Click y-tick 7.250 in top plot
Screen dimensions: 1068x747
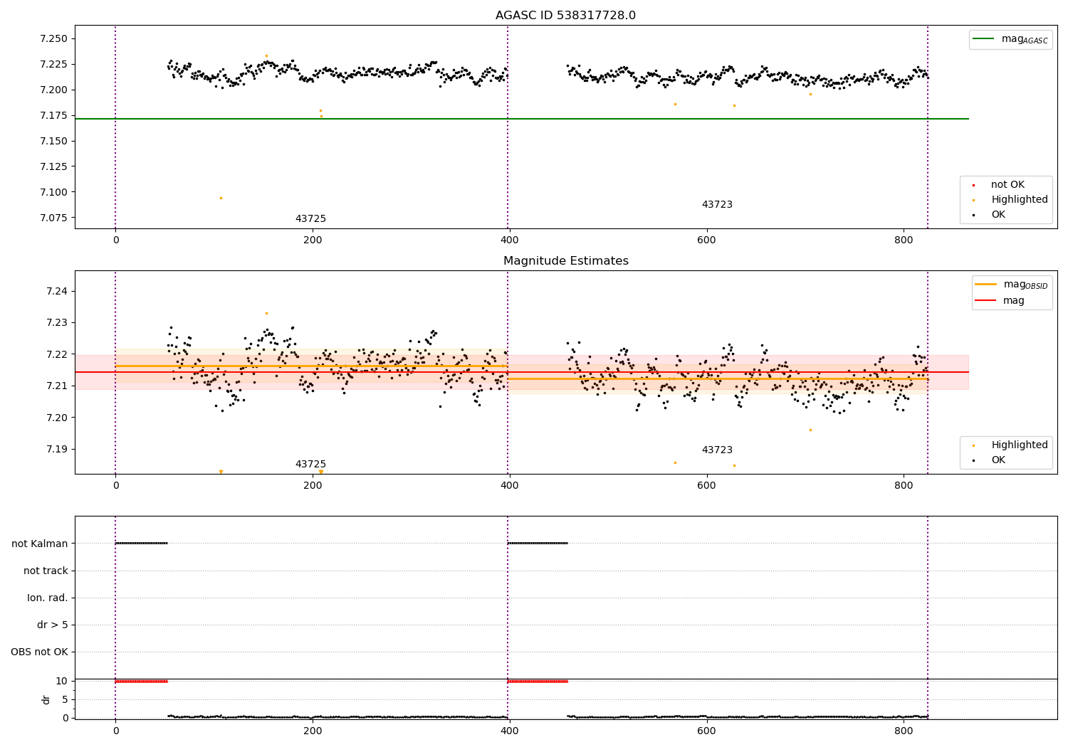click(x=53, y=38)
